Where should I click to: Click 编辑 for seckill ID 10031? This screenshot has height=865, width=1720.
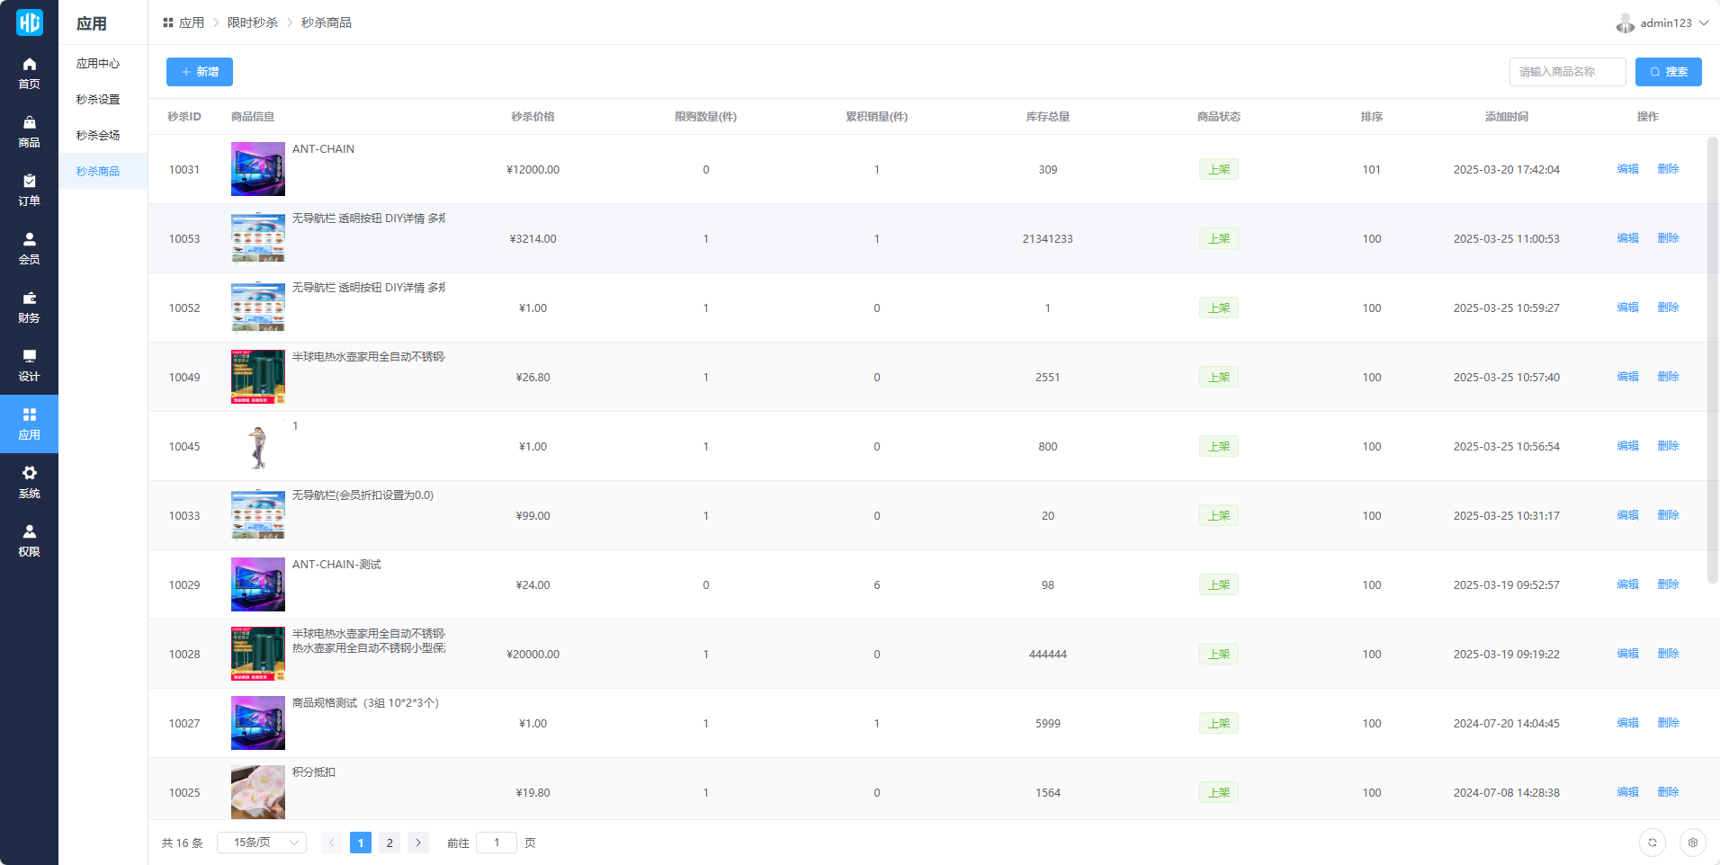coord(1627,169)
